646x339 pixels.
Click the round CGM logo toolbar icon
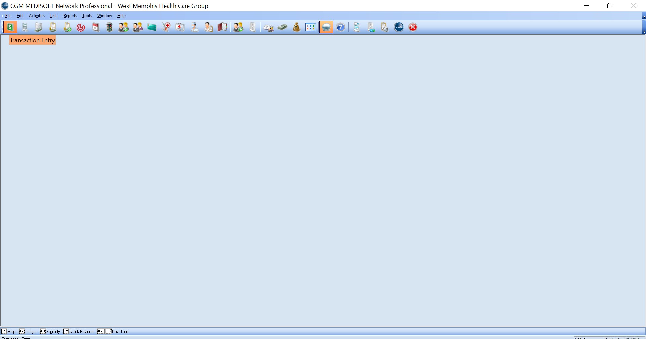point(399,27)
